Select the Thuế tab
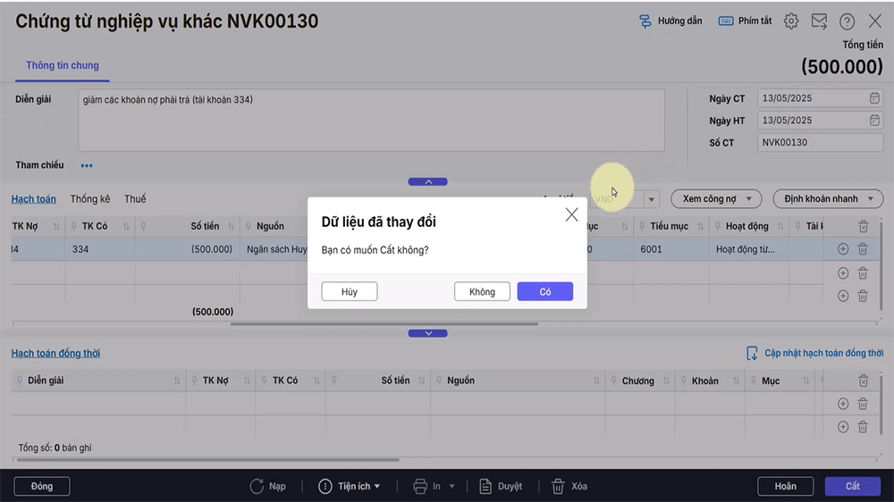Screen dimensions: 894x502 point(135,199)
